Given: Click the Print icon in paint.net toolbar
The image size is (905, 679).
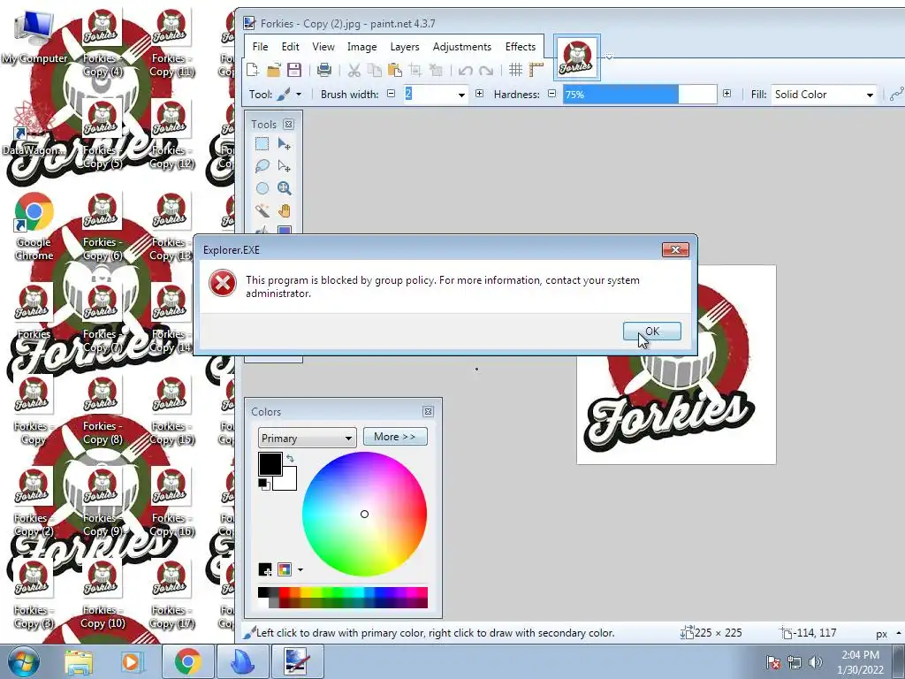Looking at the screenshot, I should pos(324,70).
